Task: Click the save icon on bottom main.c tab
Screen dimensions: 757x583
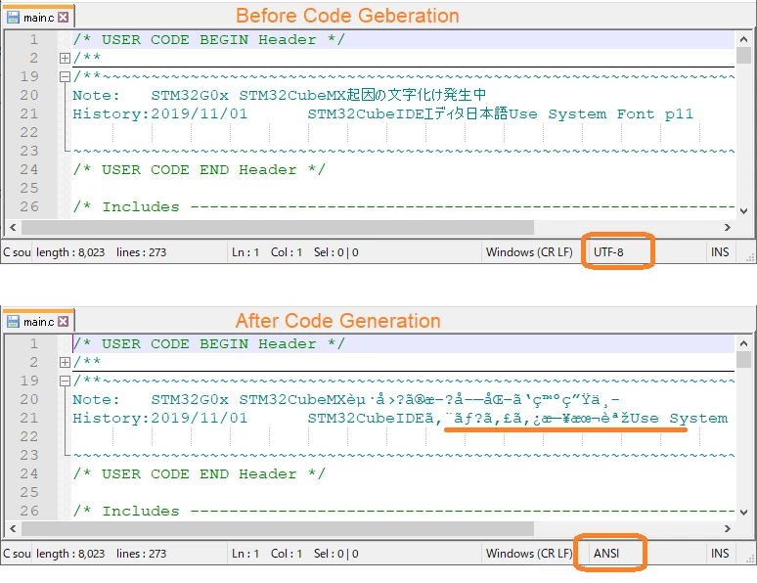Action: (x=13, y=322)
